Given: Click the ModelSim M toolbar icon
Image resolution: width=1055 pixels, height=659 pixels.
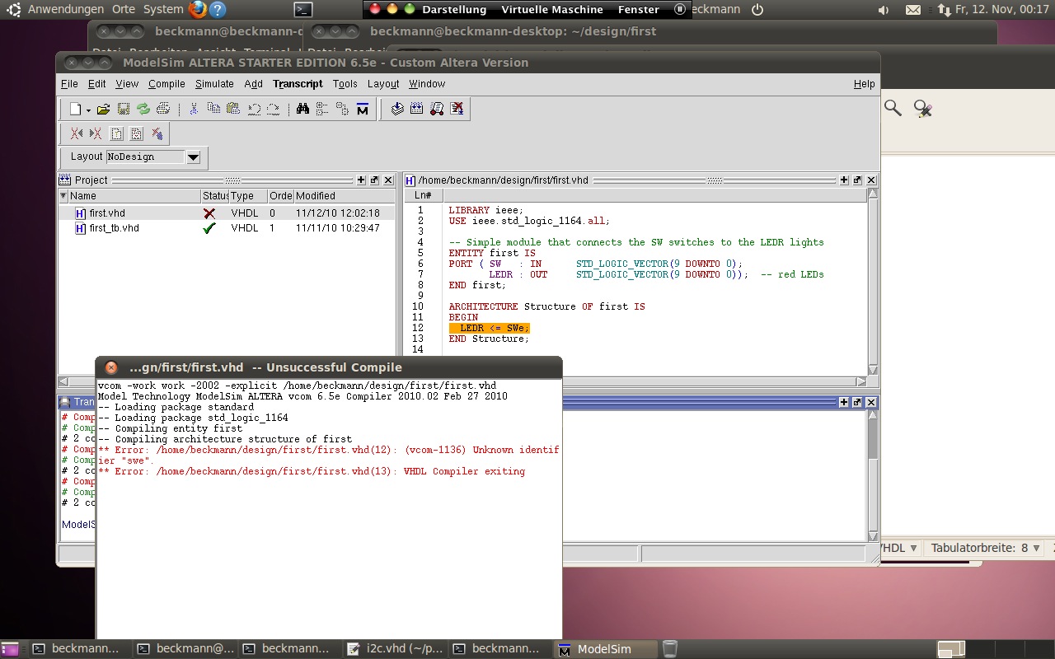Looking at the screenshot, I should (x=362, y=109).
